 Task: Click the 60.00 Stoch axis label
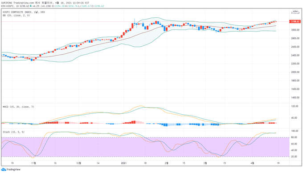294,144
